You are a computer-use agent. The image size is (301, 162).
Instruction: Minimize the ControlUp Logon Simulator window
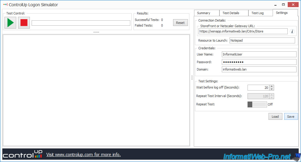(276, 5)
